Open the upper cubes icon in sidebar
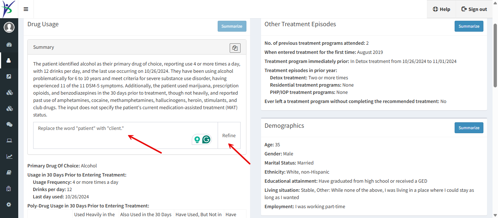Viewport: 498px width, 218px height. pos(9,92)
